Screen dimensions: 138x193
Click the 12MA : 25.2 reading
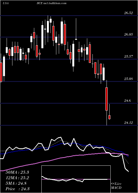pyautogui.click(x=17, y=178)
